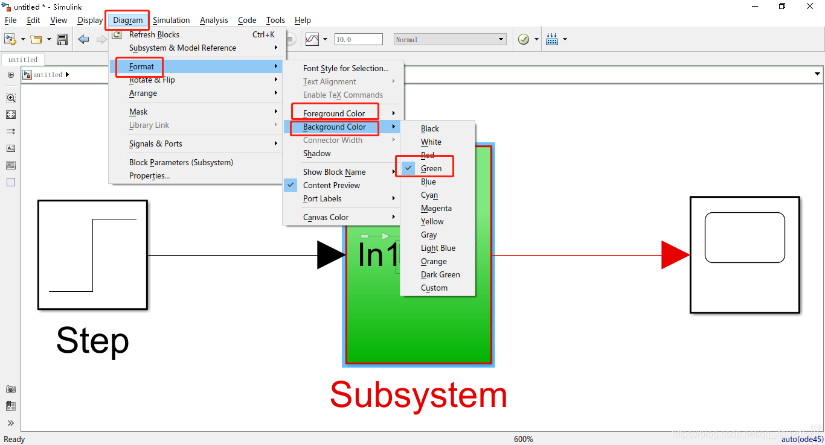The width and height of the screenshot is (825, 445).
Task: Select the Scope block on canvas
Action: 745,255
